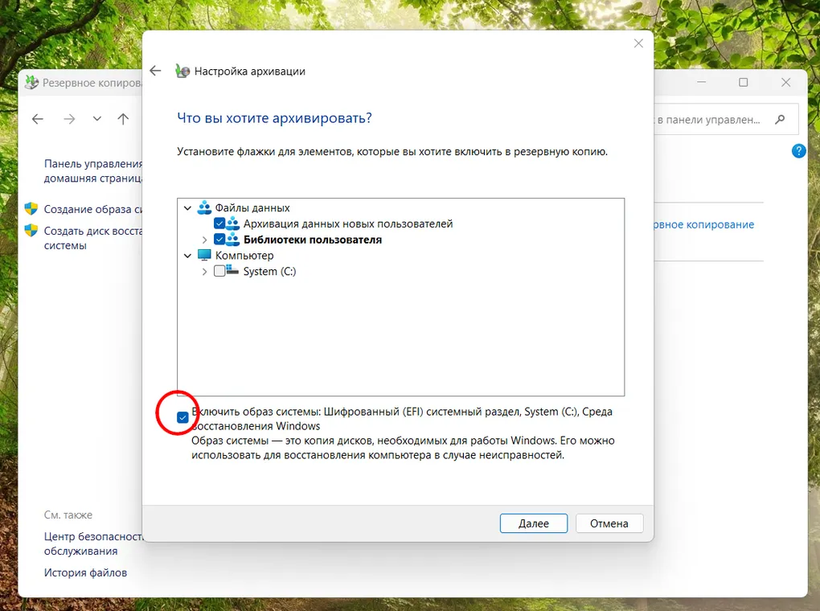Click the Back arrow in Control Panel window

tap(38, 119)
